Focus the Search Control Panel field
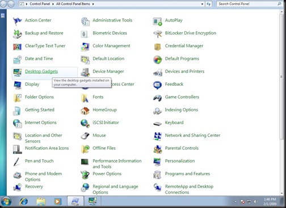The image size is (286, 208). (x=250, y=4)
